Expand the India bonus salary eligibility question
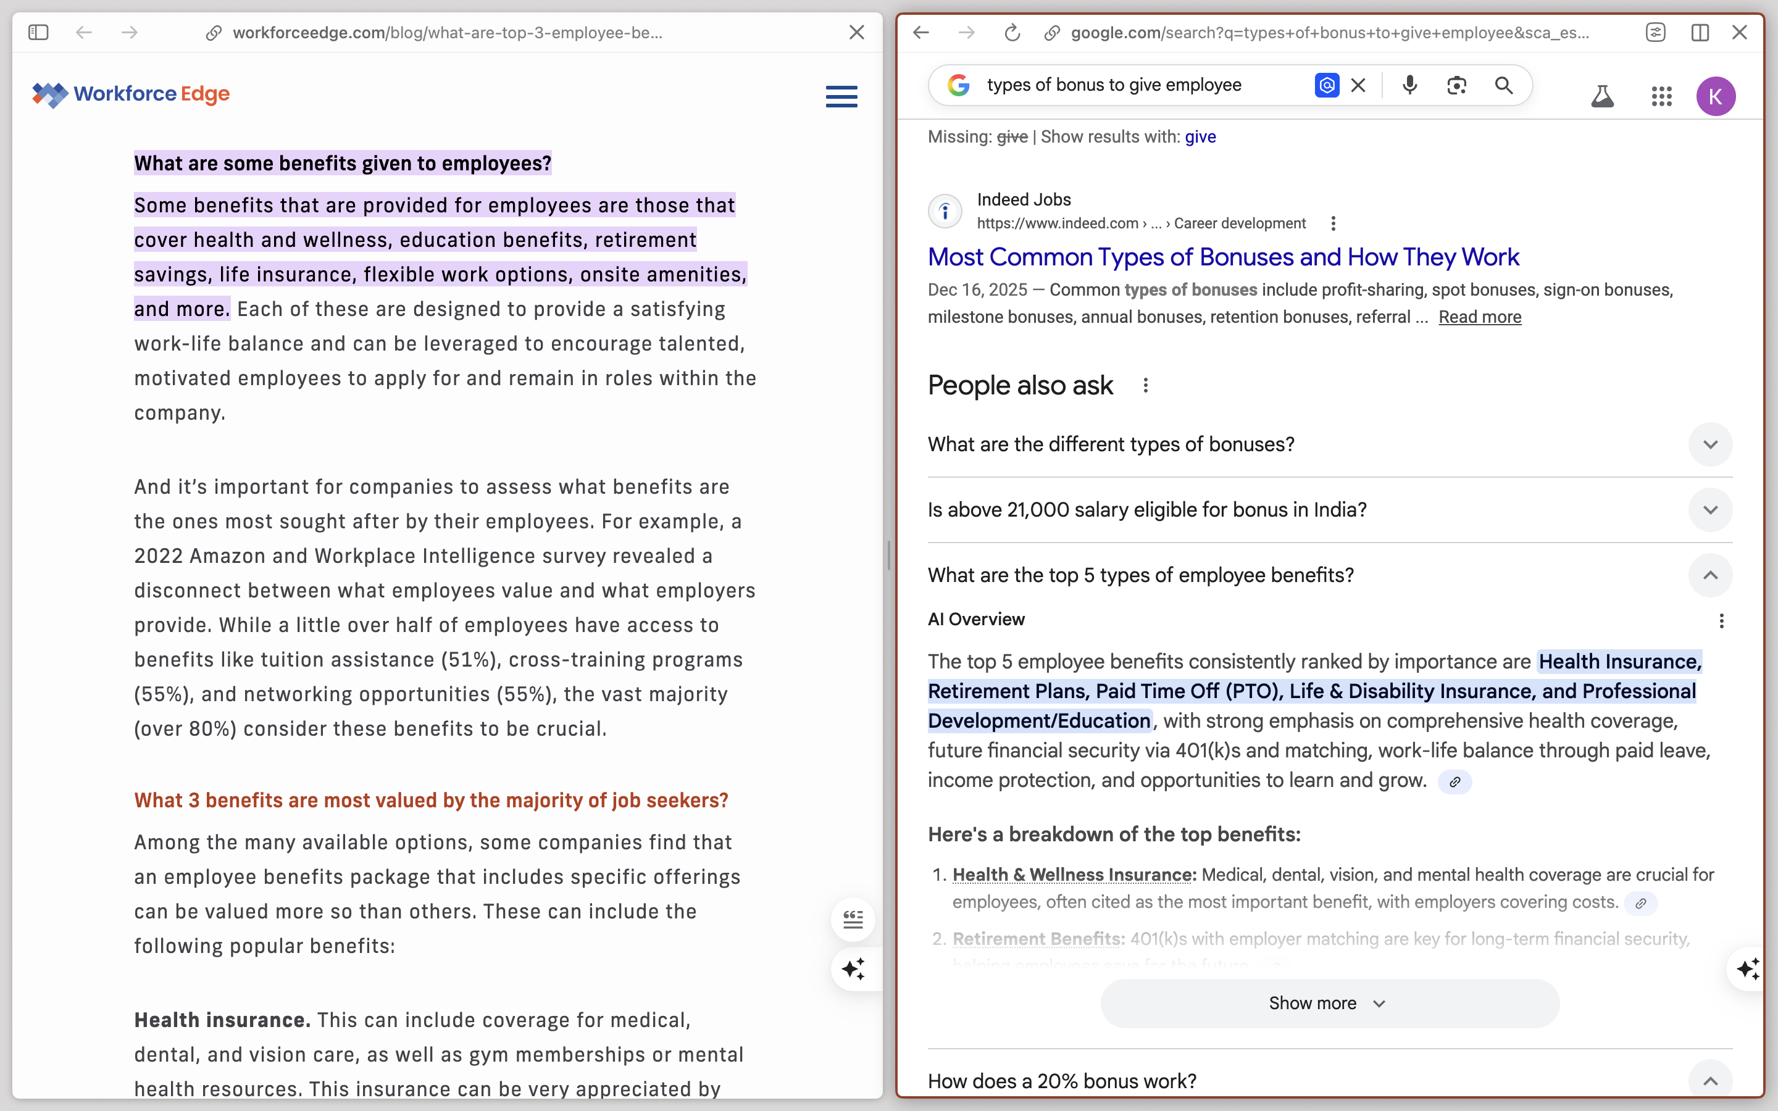The image size is (1778, 1111). click(x=1709, y=510)
